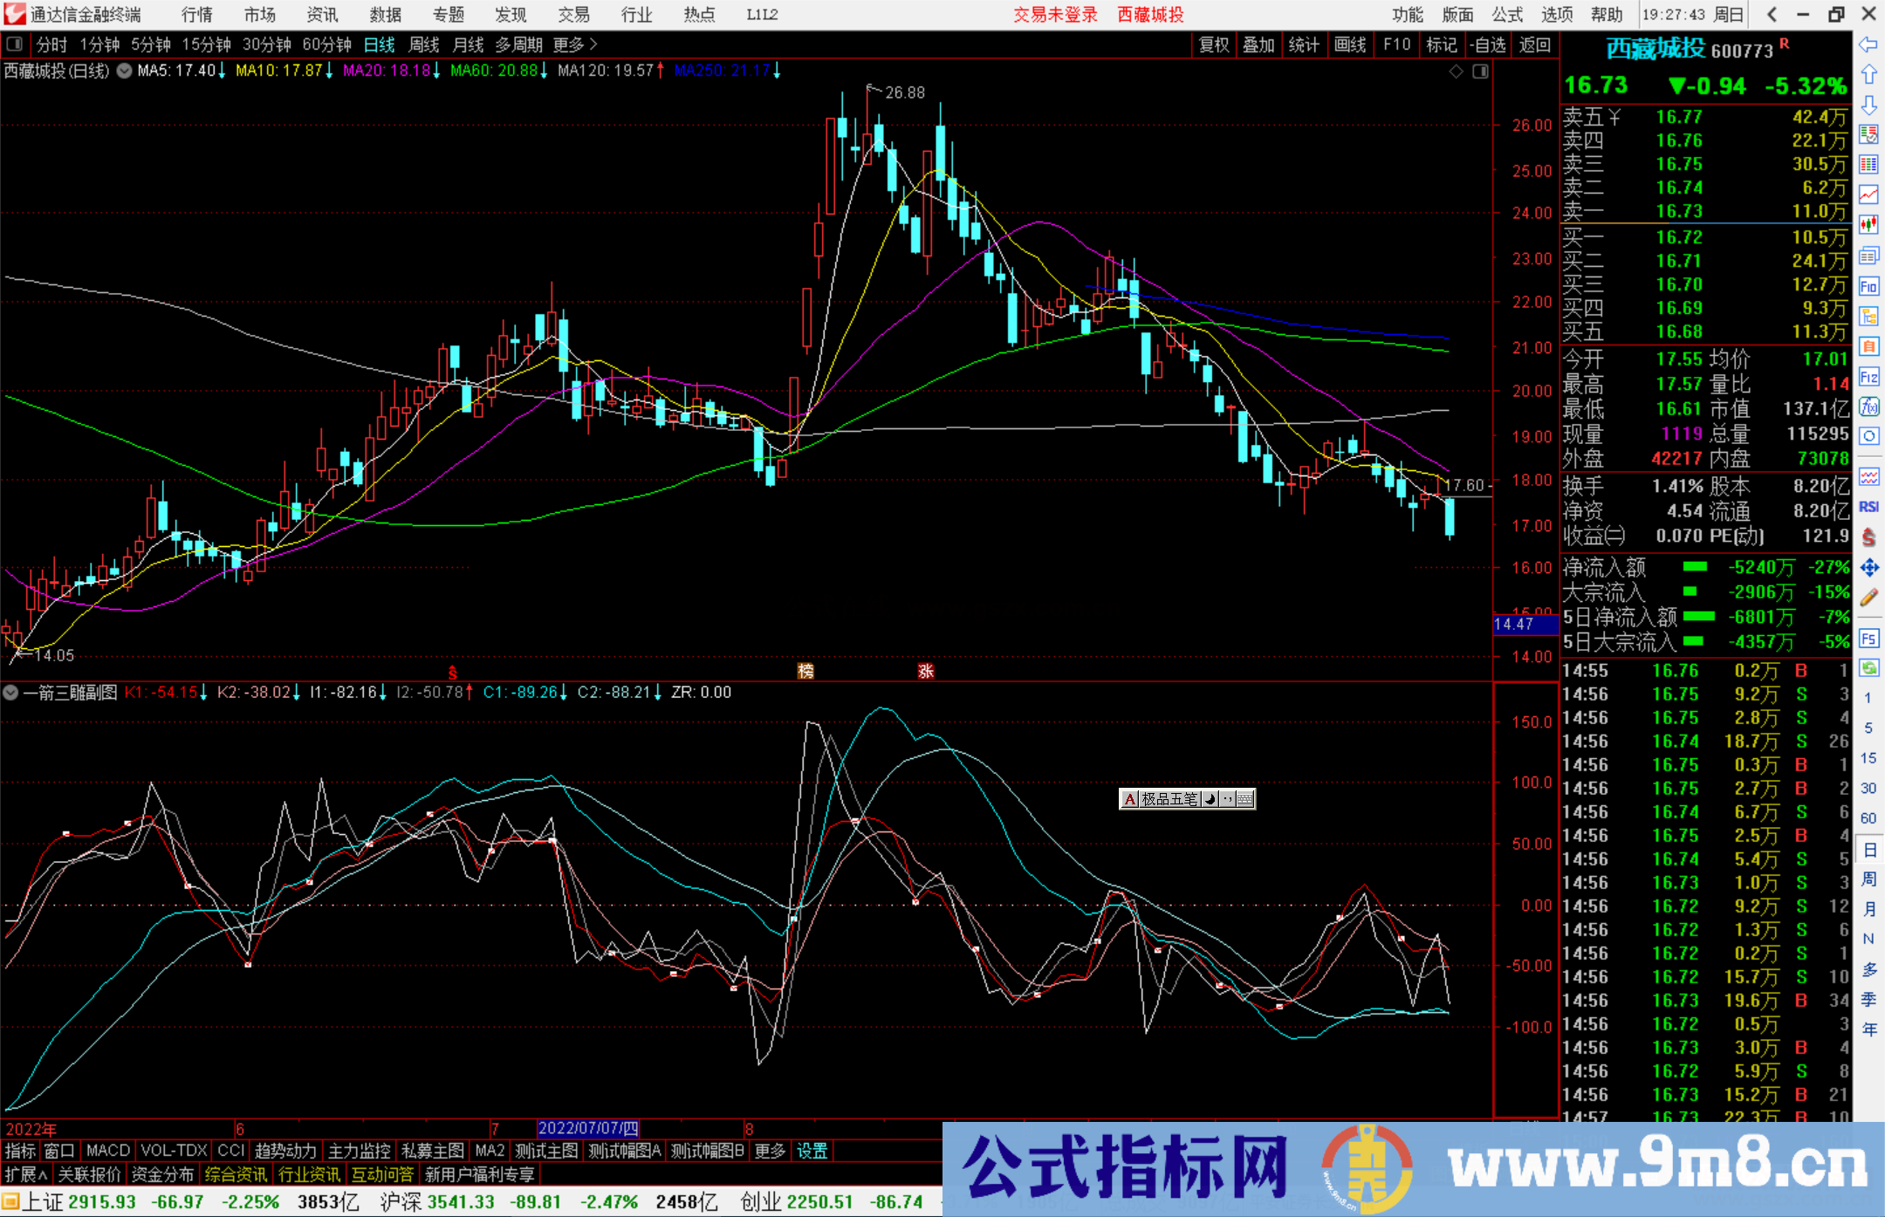Select the 月 period in right sidebar
The height and width of the screenshot is (1217, 1885).
tap(1868, 909)
